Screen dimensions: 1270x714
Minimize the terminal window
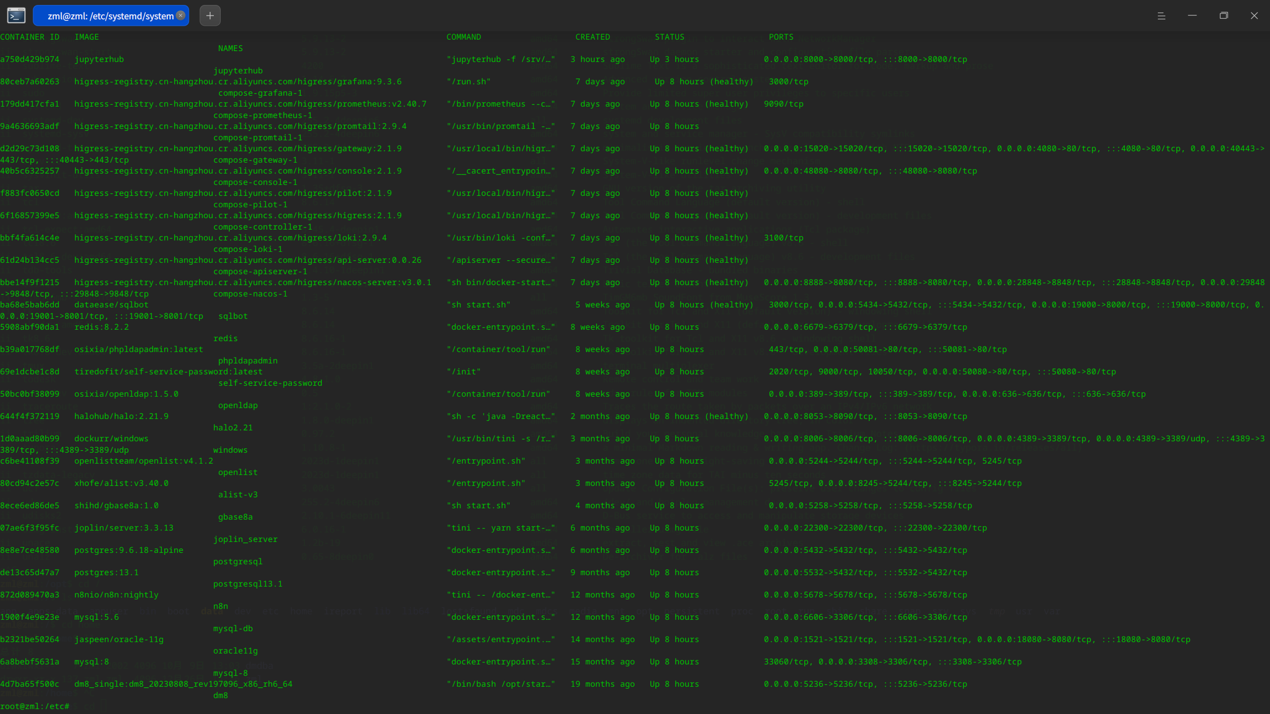[x=1192, y=16]
